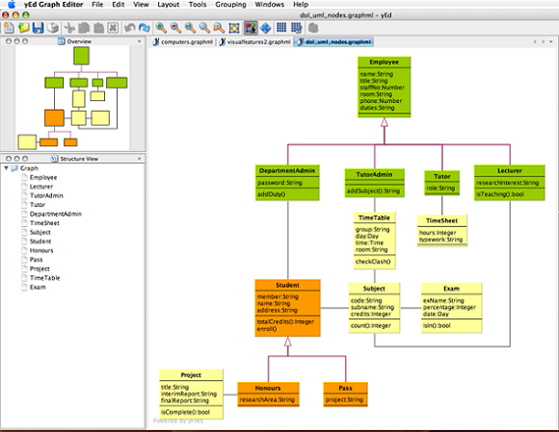Click the grid display toolbar icon
The height and width of the screenshot is (432, 559).
click(x=281, y=28)
